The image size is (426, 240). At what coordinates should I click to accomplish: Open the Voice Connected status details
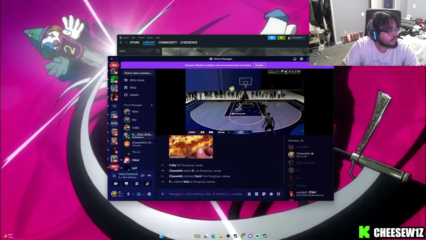coord(128,174)
